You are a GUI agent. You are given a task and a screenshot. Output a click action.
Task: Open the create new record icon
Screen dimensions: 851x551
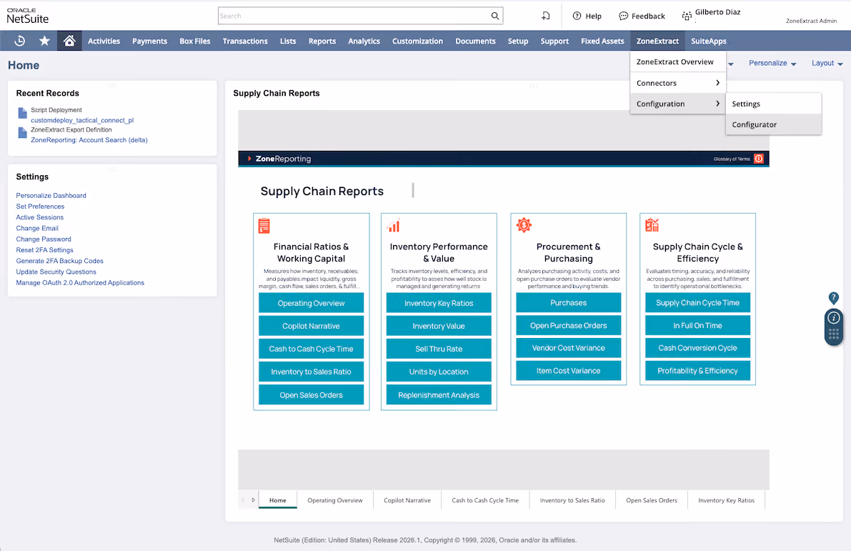pyautogui.click(x=545, y=16)
